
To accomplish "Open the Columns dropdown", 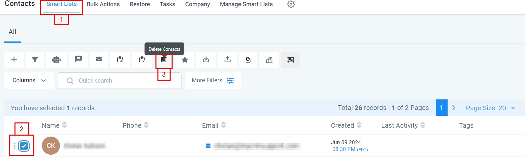I will point(29,81).
